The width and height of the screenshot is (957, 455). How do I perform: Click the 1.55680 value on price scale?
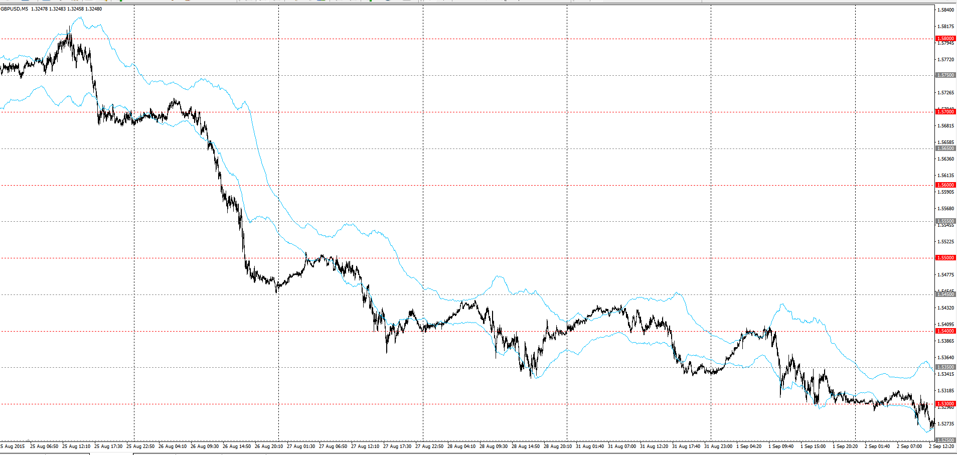pos(946,209)
